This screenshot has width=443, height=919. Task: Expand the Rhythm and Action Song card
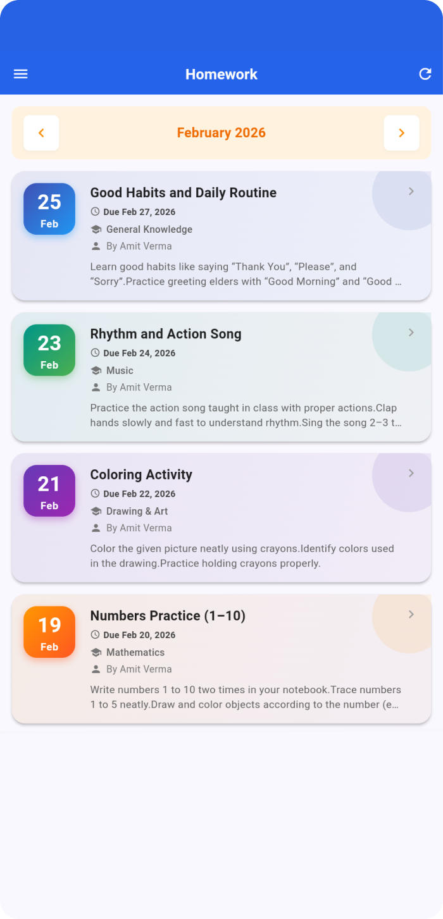pos(411,332)
